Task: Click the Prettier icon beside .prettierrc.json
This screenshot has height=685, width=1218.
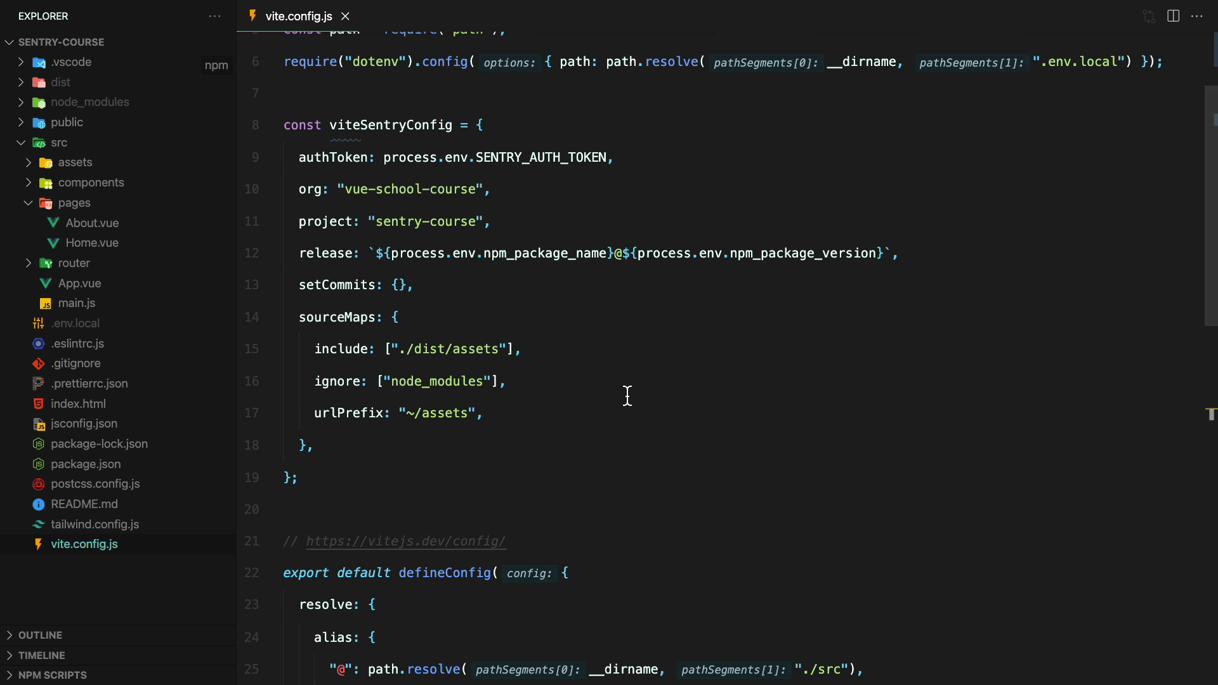Action: pyautogui.click(x=39, y=384)
